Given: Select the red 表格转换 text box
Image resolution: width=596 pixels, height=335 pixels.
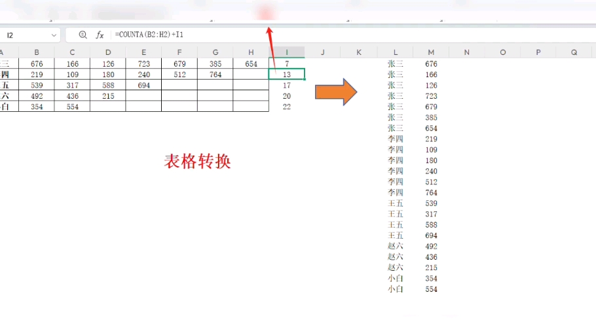Looking at the screenshot, I should click(x=197, y=162).
